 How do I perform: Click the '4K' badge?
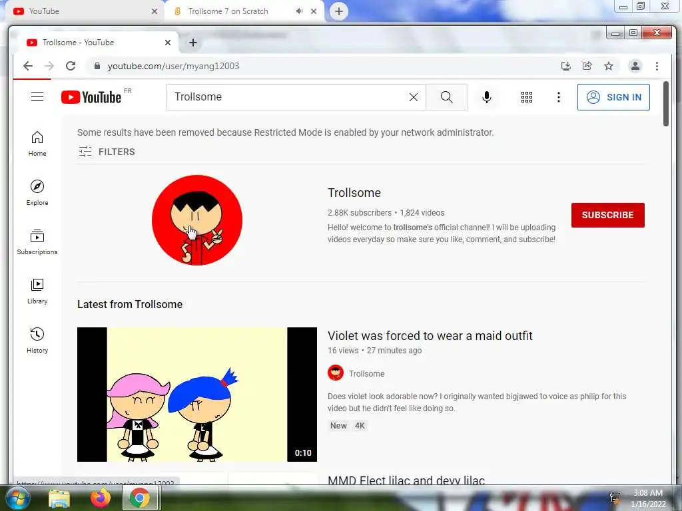[x=360, y=426]
